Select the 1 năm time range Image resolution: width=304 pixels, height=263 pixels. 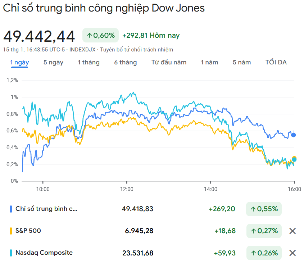(x=209, y=63)
